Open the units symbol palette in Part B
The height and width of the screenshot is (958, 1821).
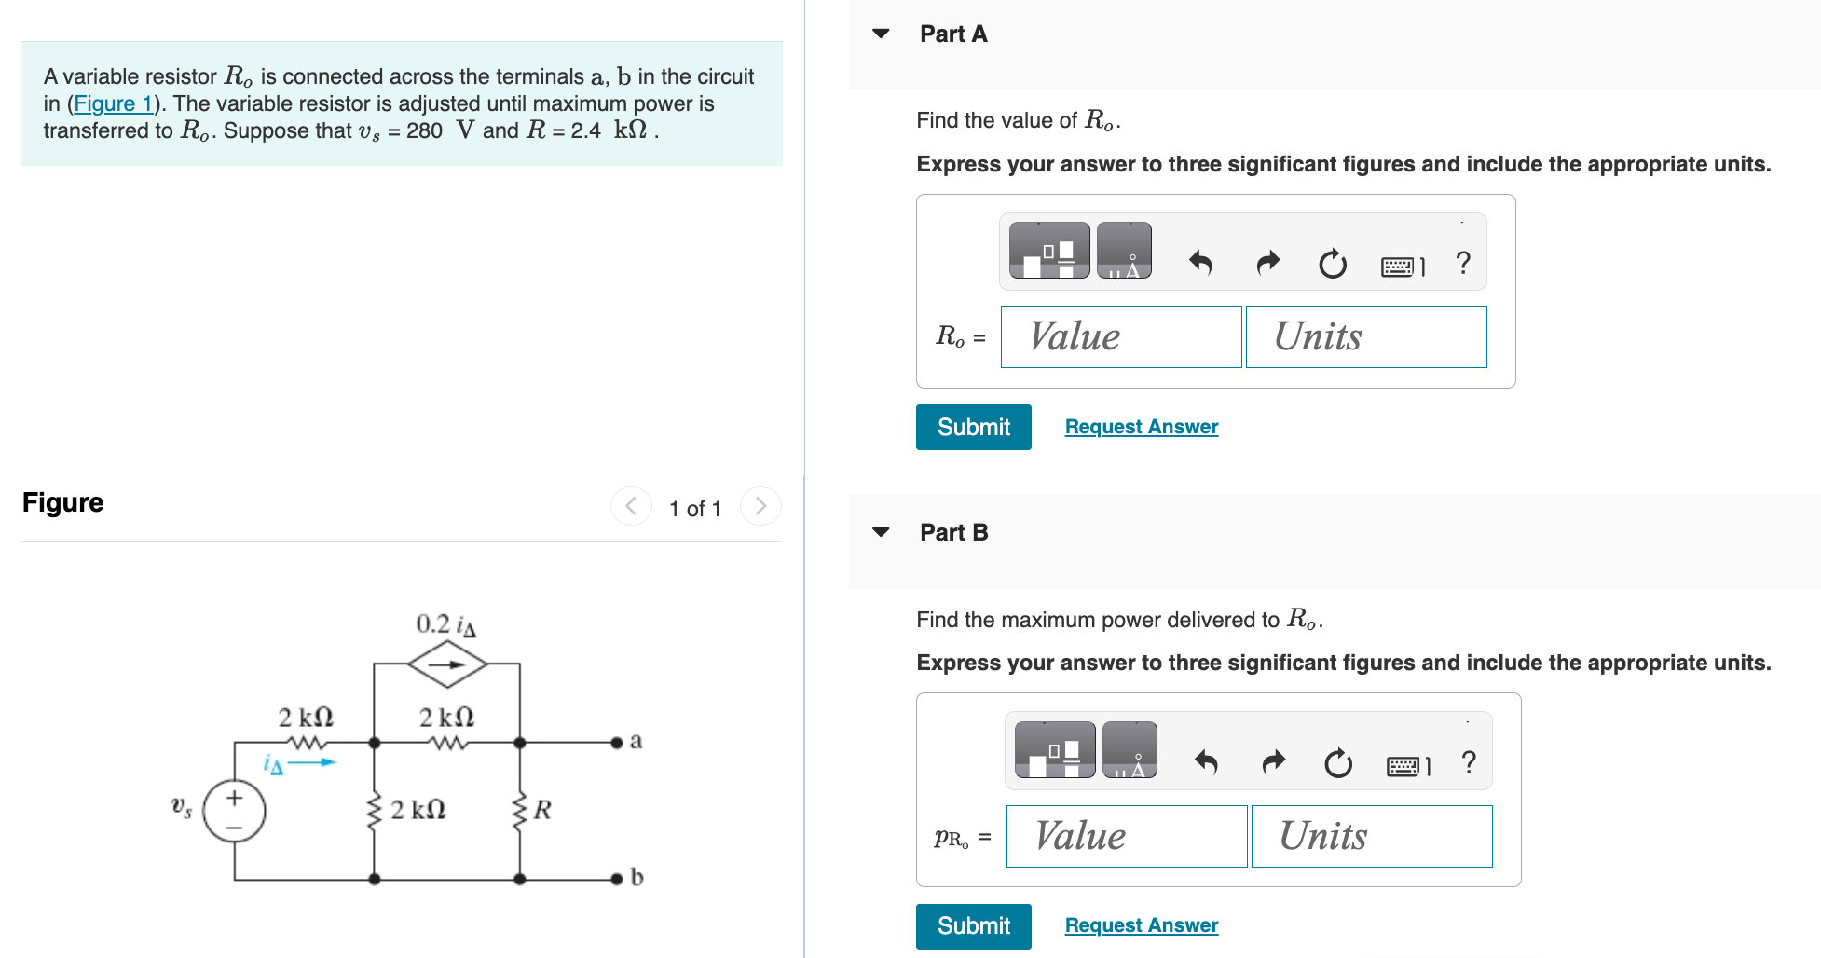click(x=1130, y=750)
